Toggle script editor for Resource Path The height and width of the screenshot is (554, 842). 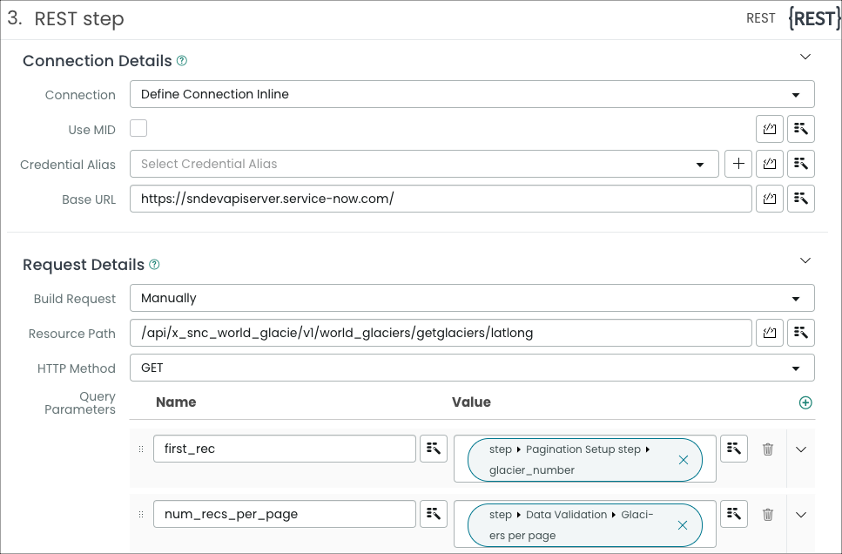tap(770, 333)
